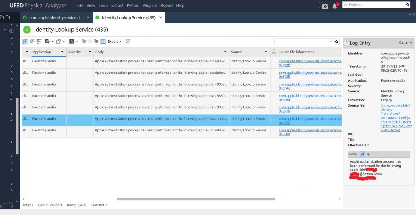Close the com.apple.identityservices tab
The width and height of the screenshot is (416, 215).
coord(88,17)
